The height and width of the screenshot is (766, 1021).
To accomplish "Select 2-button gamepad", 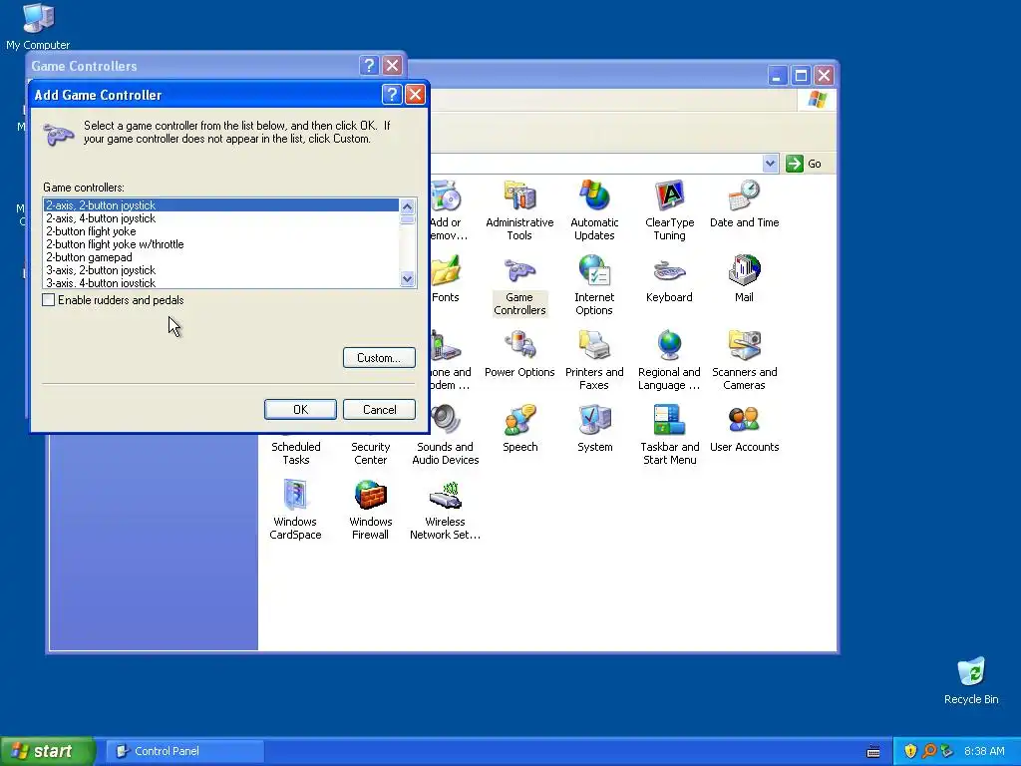I will tap(221, 257).
